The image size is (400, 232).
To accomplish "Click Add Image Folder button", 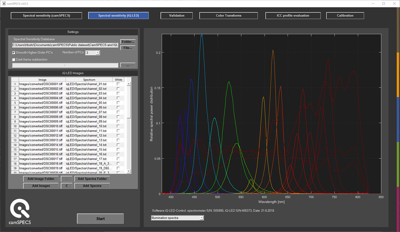I will point(41,179).
